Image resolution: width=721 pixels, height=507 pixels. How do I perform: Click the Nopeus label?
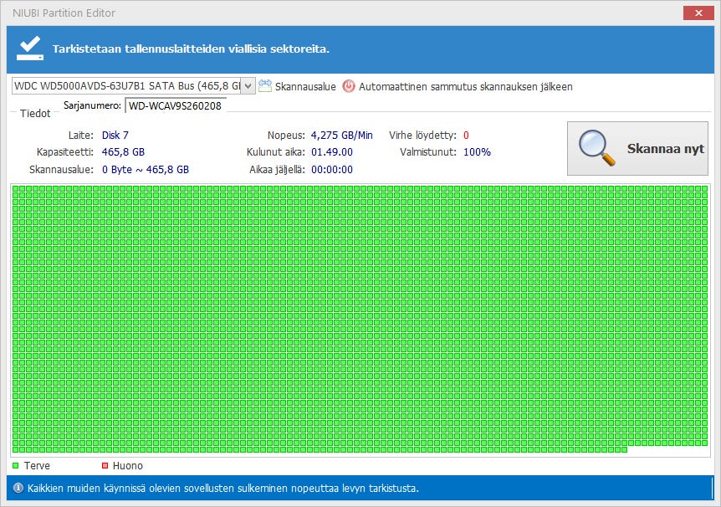pos(286,136)
